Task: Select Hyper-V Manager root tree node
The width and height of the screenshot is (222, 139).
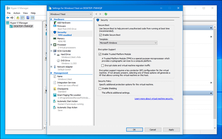Action: 19,23
